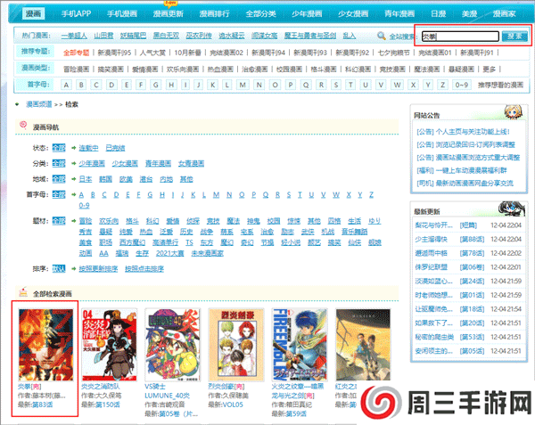Open 冒险漫画 in the manga type row

(x=76, y=69)
